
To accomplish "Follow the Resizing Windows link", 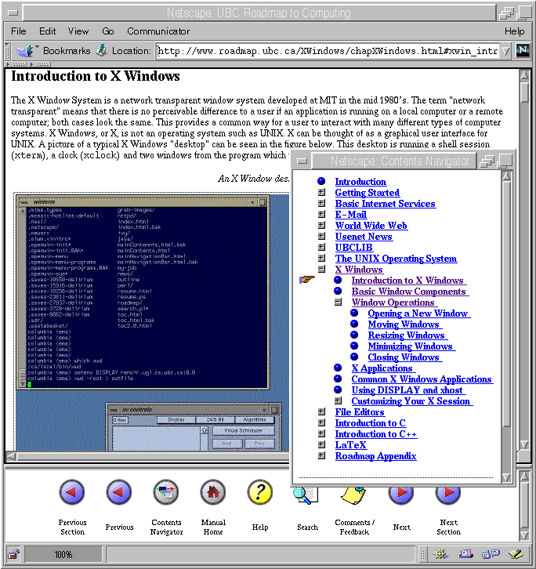I will point(407,335).
